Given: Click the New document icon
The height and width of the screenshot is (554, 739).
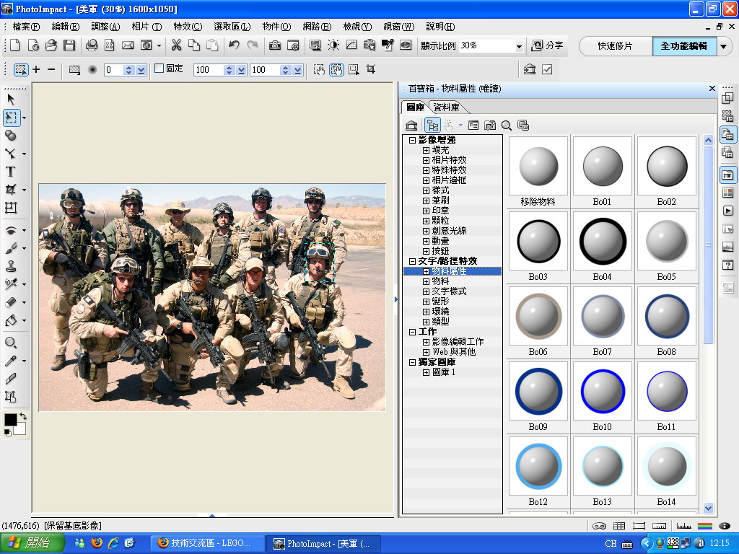Looking at the screenshot, I should coord(15,45).
